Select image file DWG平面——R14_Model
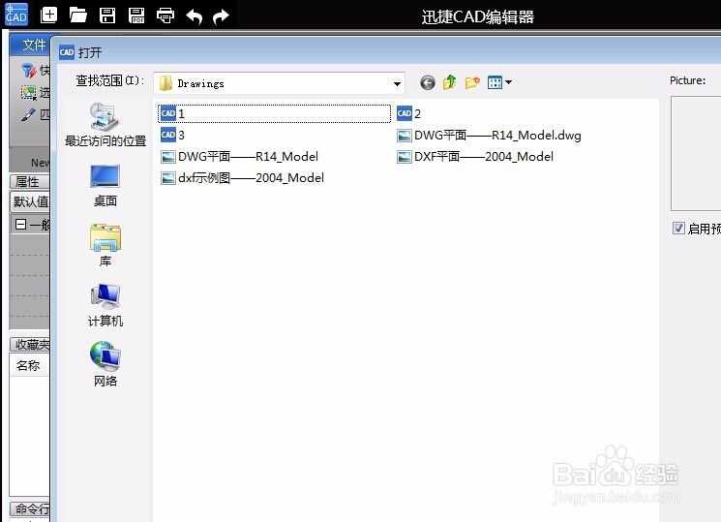The height and width of the screenshot is (522, 721). click(x=240, y=157)
